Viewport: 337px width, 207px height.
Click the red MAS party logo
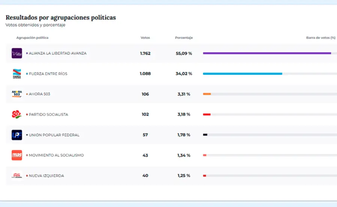click(x=17, y=155)
